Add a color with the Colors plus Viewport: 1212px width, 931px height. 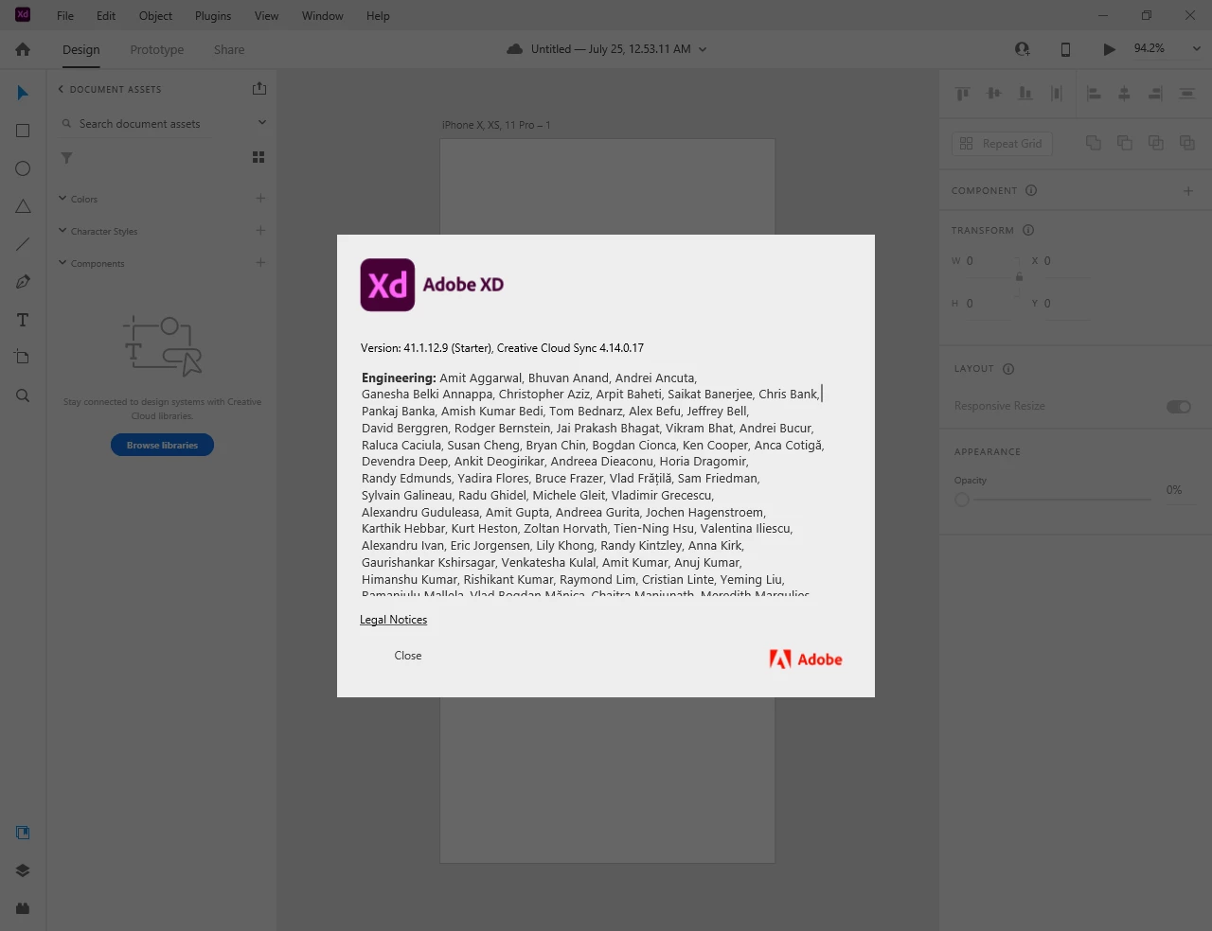(x=260, y=198)
